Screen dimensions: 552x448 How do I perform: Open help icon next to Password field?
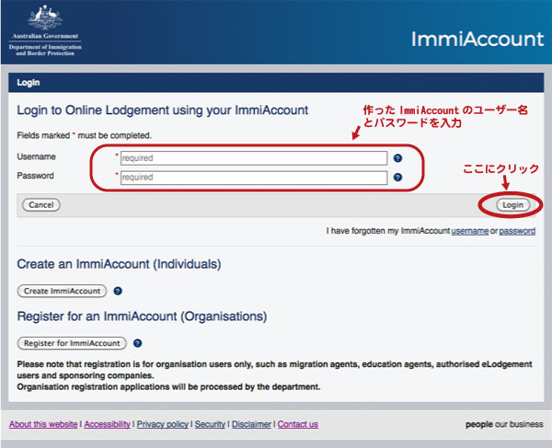coord(397,178)
